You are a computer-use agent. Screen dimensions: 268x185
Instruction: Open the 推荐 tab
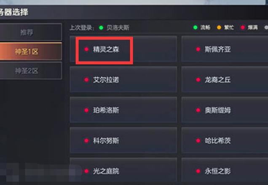(x=31, y=32)
